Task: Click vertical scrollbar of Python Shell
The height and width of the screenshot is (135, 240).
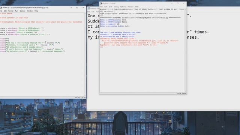Action: point(186,50)
